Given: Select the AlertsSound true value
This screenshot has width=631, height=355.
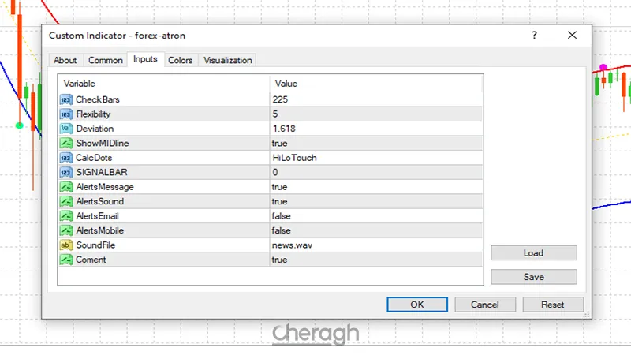Looking at the screenshot, I should (x=280, y=201).
